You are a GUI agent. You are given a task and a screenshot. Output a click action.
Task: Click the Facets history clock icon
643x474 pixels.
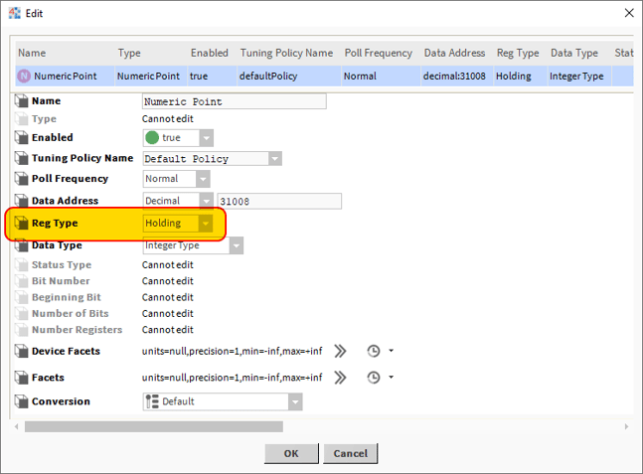click(373, 378)
